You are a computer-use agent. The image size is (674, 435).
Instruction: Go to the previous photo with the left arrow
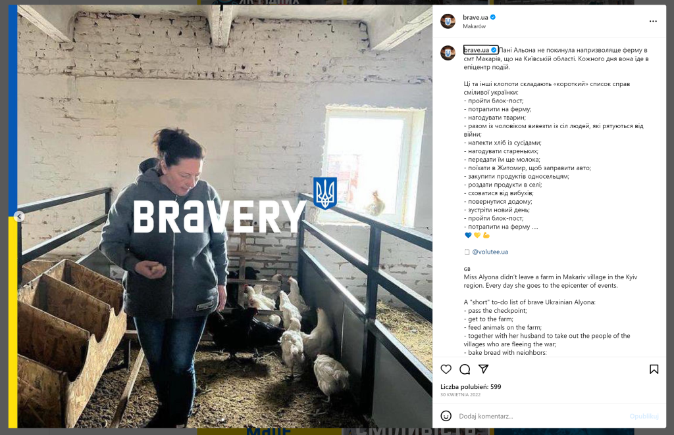[x=19, y=217]
